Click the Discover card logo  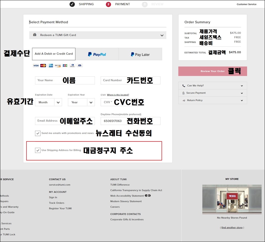58,66
